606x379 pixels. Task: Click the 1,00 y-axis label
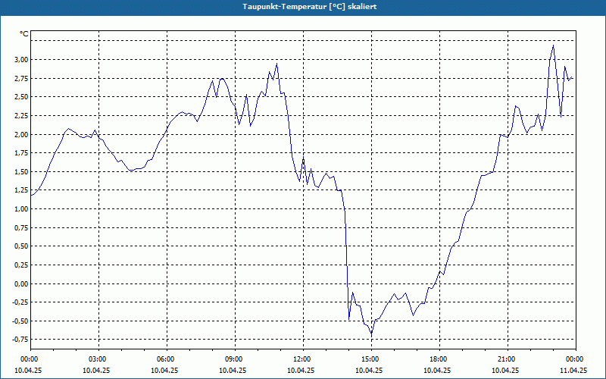pyautogui.click(x=21, y=209)
